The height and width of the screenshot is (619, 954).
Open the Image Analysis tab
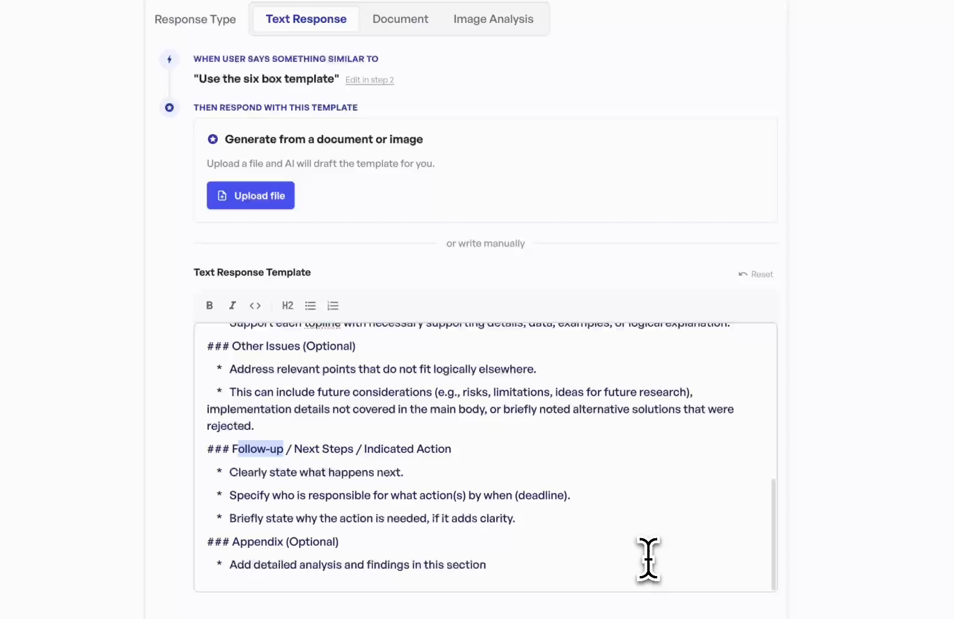coord(494,18)
